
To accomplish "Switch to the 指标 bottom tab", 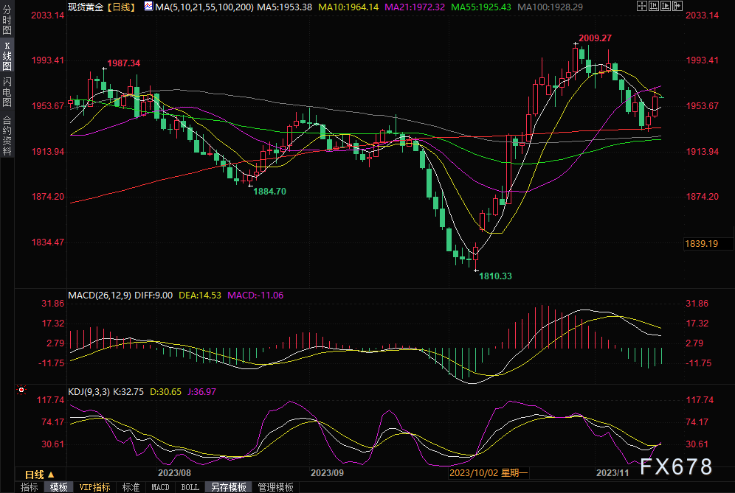I will coord(29,487).
